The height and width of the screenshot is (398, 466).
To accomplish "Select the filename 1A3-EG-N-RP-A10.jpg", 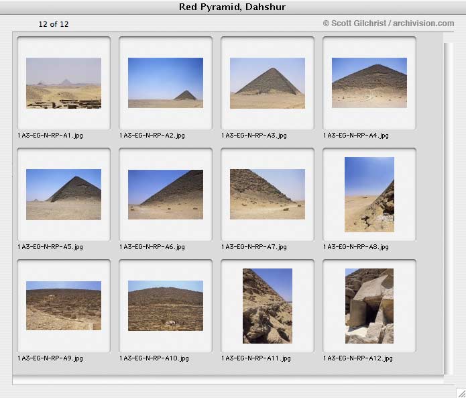I will pyautogui.click(x=154, y=358).
